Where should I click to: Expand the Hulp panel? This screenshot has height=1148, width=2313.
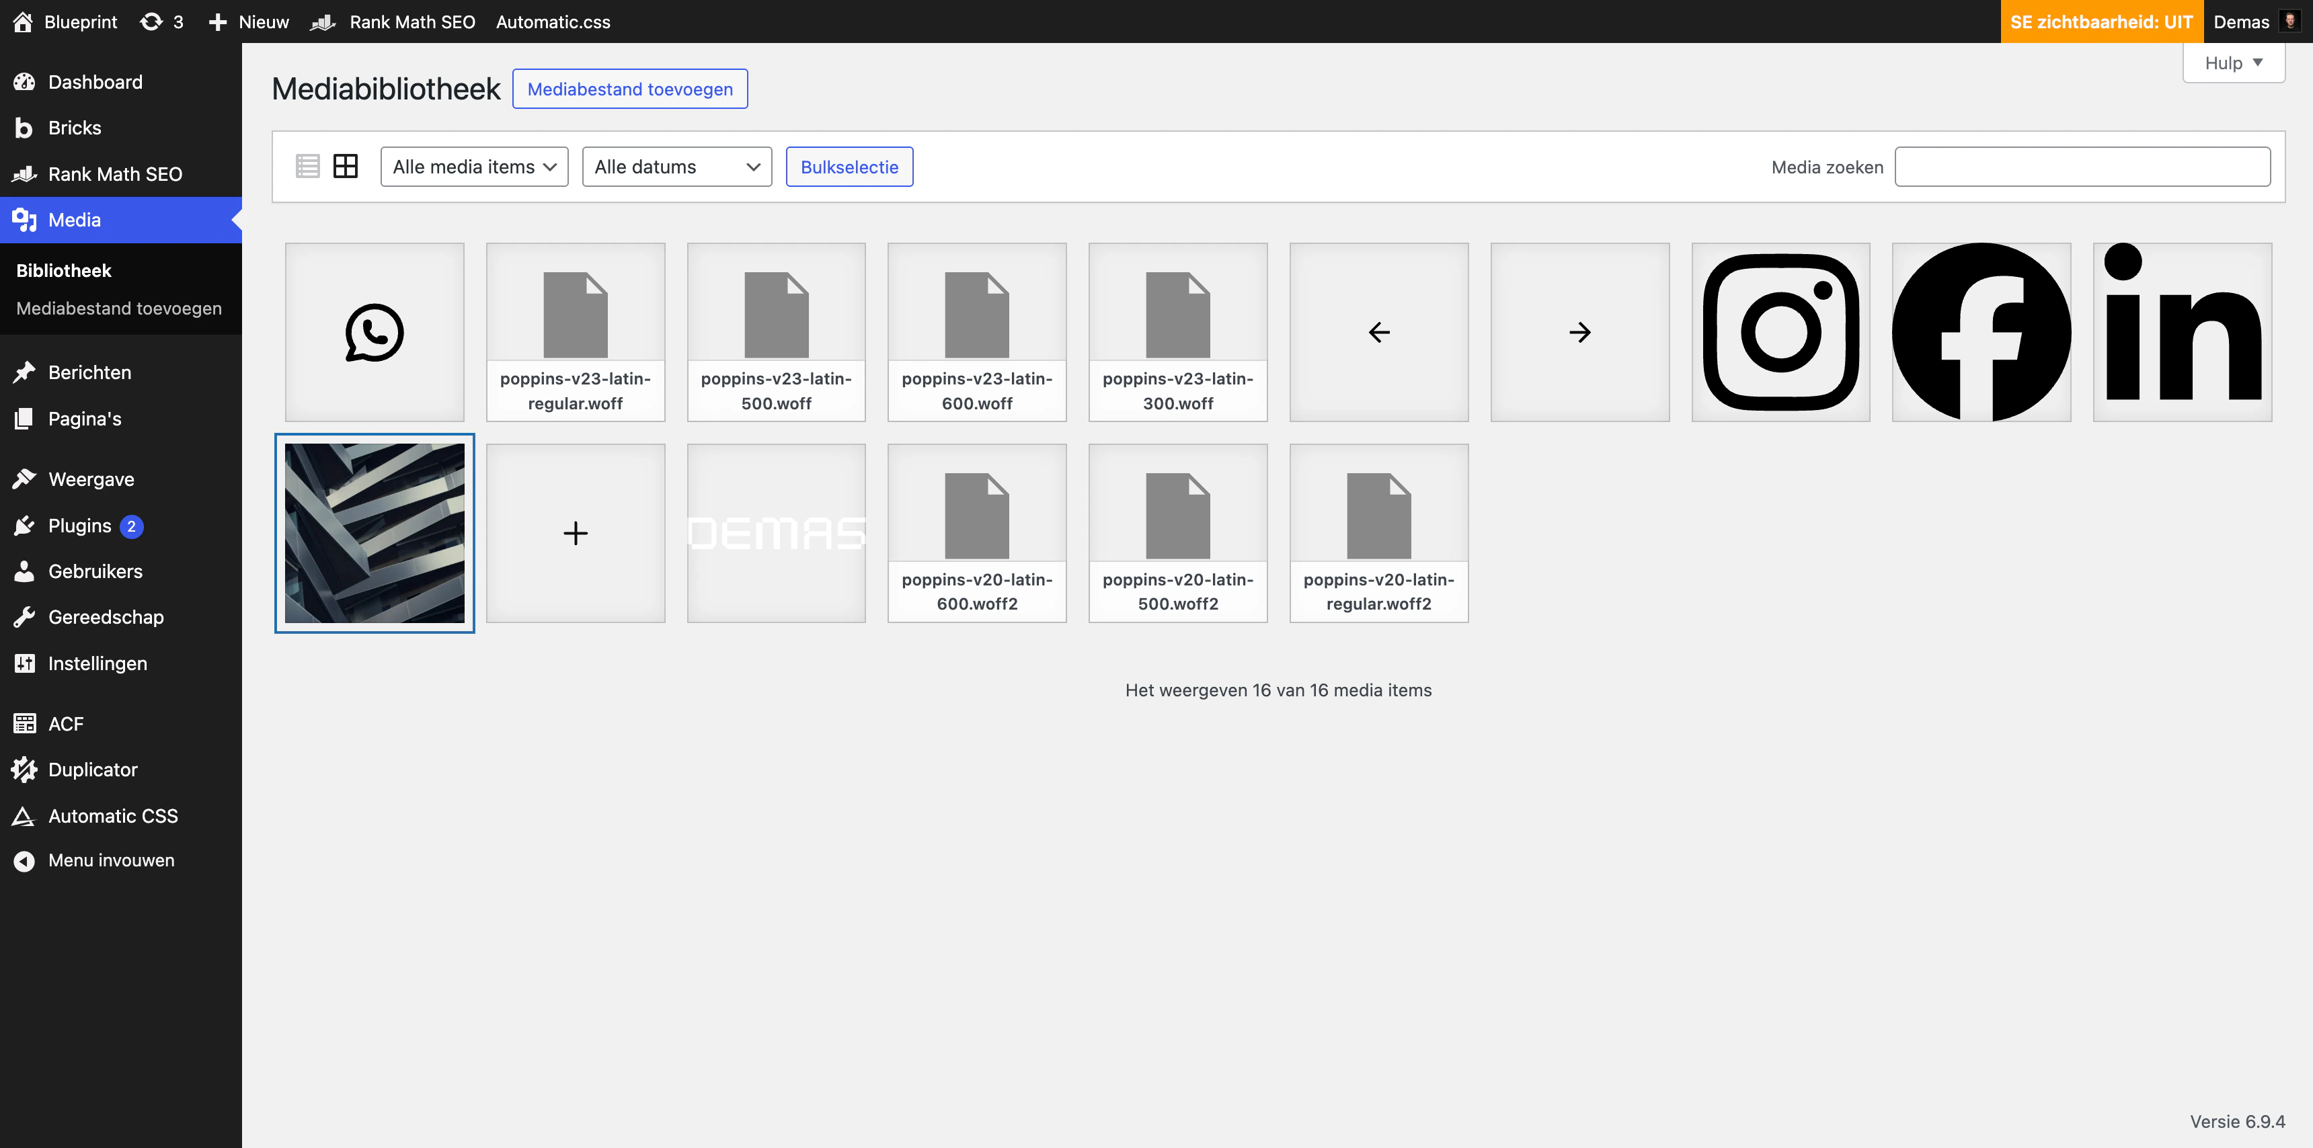tap(2233, 63)
